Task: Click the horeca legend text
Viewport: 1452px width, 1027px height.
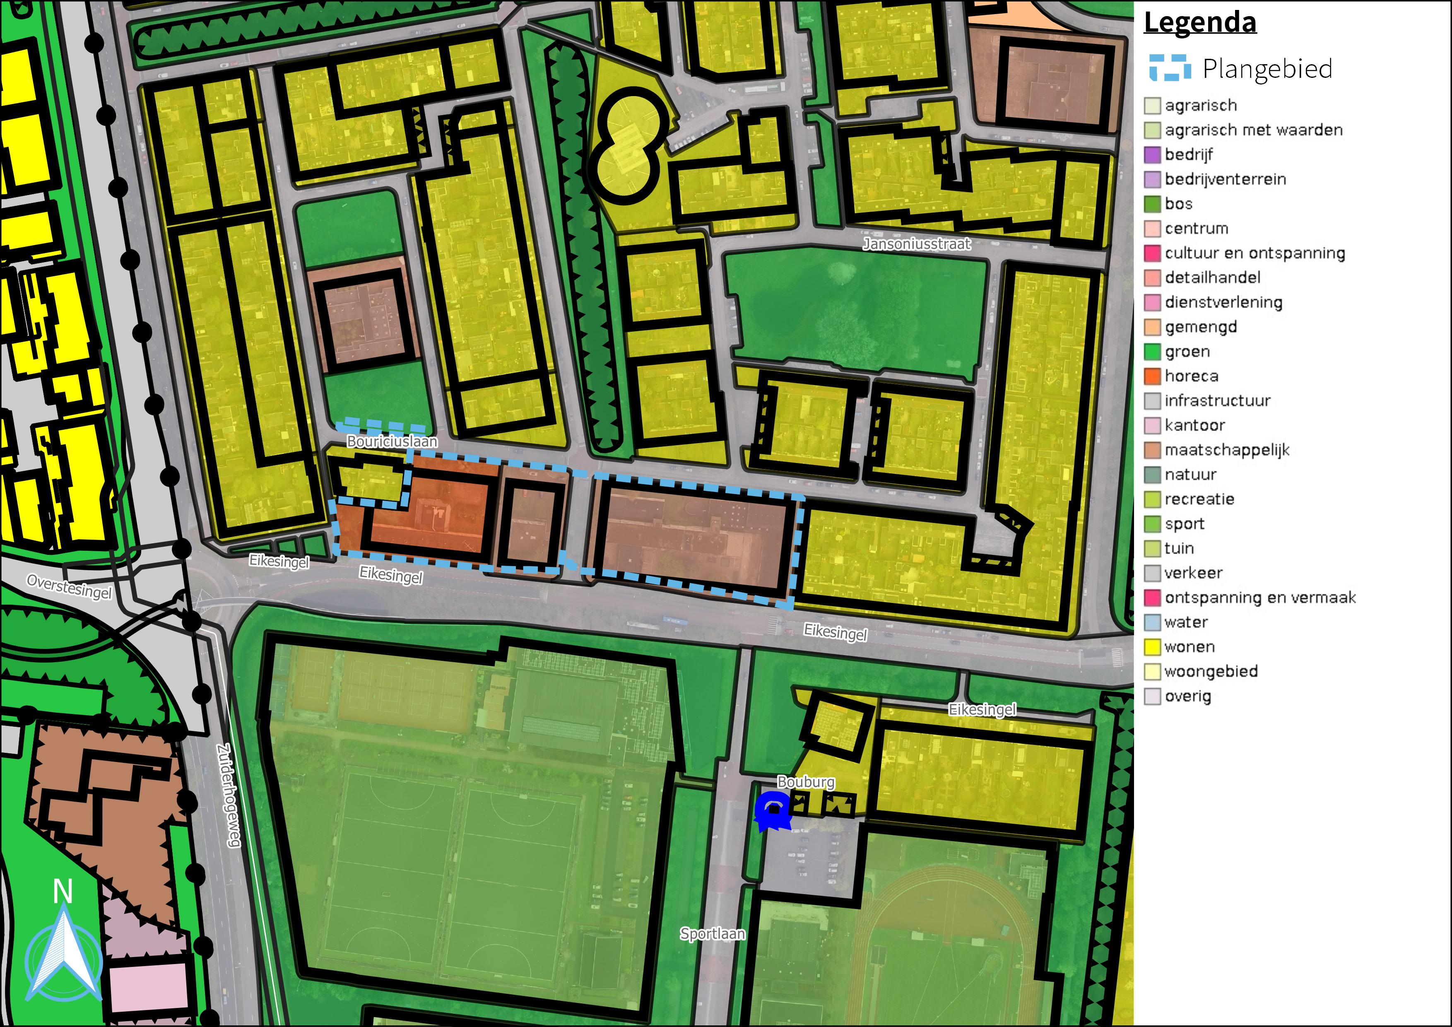Action: point(1192,376)
